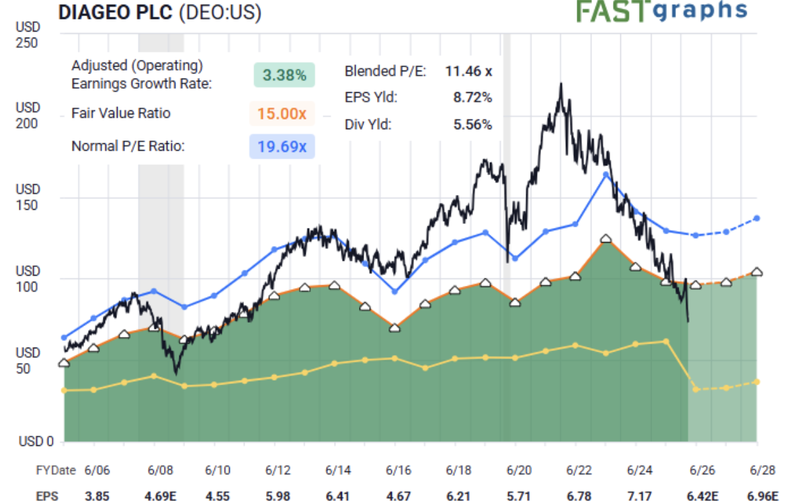The image size is (793, 503).
Task: Click the first white triangle marker at chart start
Action: 64,363
